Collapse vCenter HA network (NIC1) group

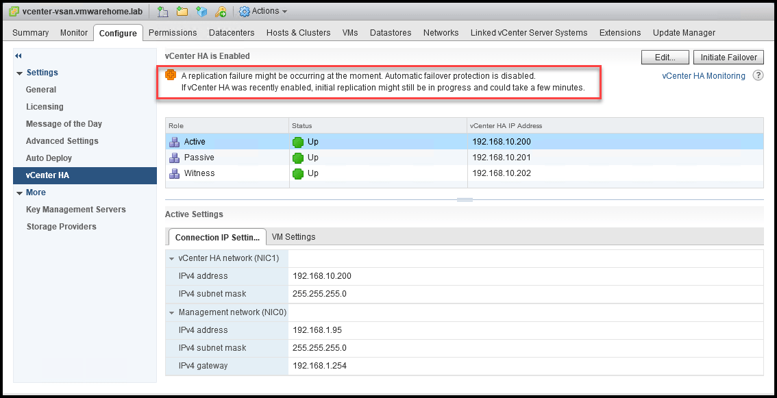[x=172, y=259]
